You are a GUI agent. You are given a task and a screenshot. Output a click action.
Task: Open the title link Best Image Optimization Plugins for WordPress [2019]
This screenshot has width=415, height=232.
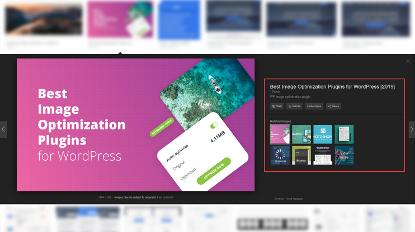click(x=332, y=86)
